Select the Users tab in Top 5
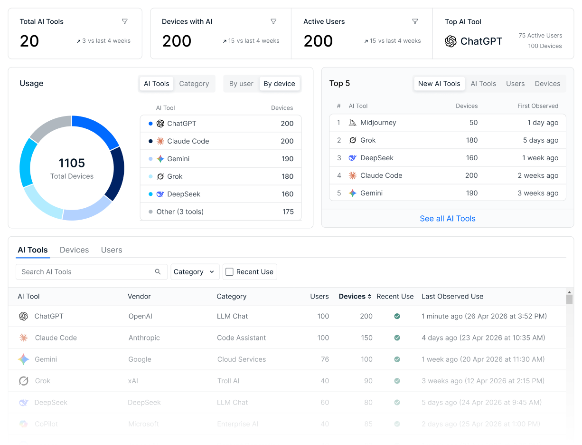 click(x=516, y=84)
